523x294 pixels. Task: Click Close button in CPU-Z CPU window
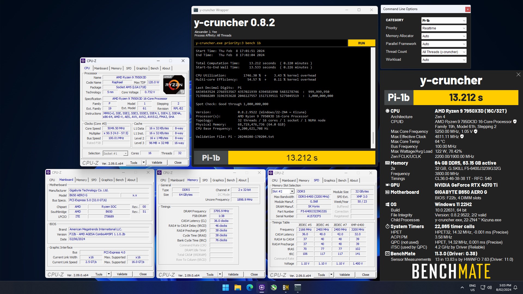point(178,163)
